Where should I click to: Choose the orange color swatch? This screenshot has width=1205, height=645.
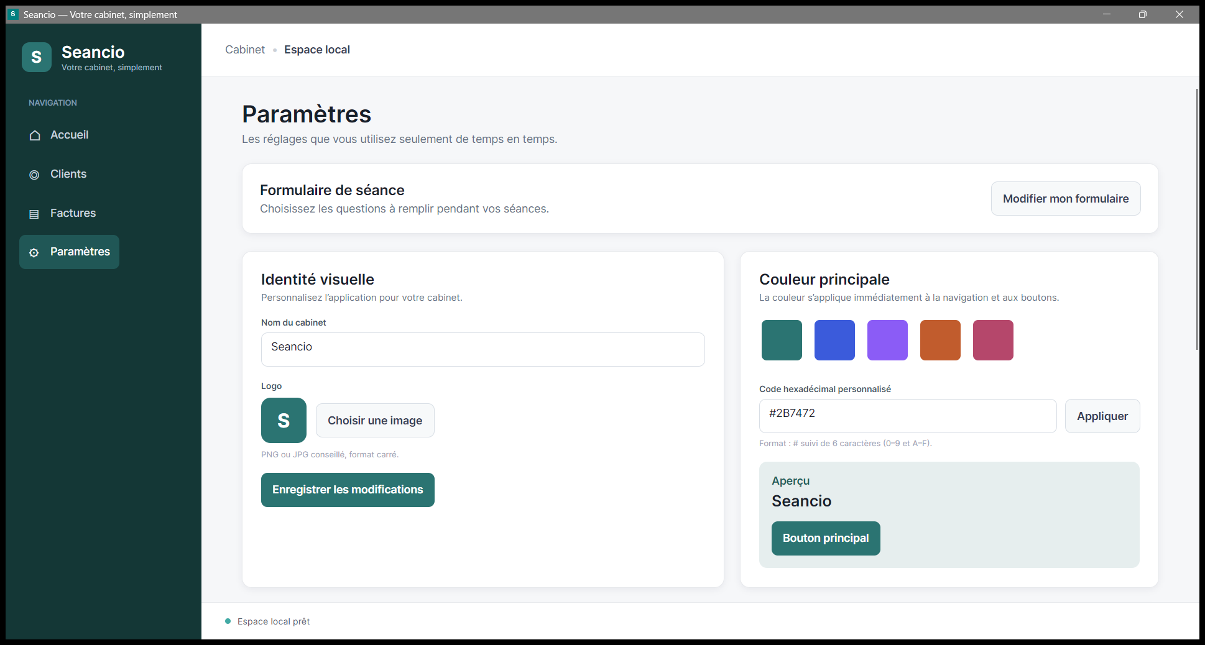pyautogui.click(x=940, y=340)
